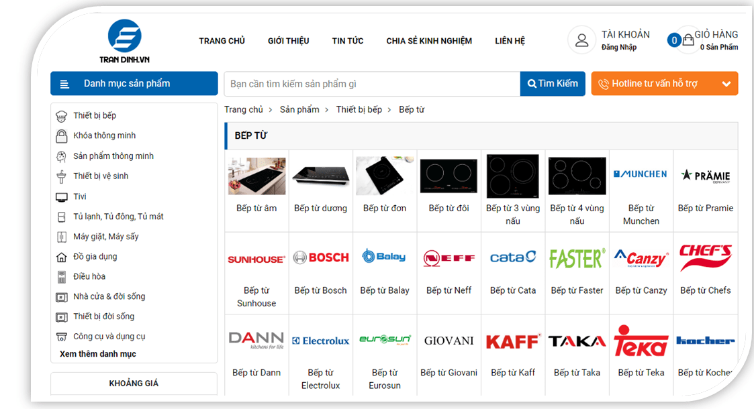The width and height of the screenshot is (754, 409).
Task: Open the Bếp từ âm thumbnail
Action: click(x=256, y=176)
